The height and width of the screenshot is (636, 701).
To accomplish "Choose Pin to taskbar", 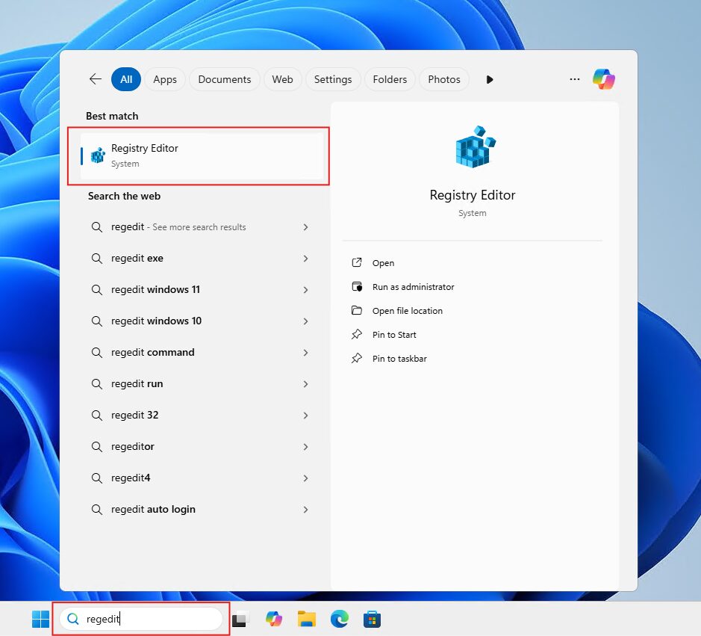I will point(399,359).
